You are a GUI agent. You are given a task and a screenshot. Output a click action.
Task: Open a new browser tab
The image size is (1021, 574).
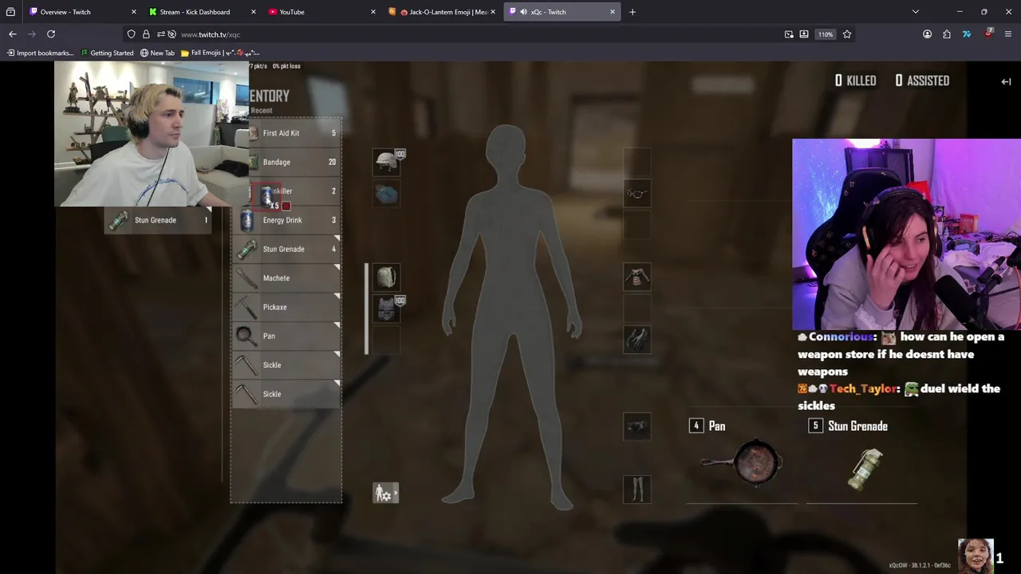[633, 12]
